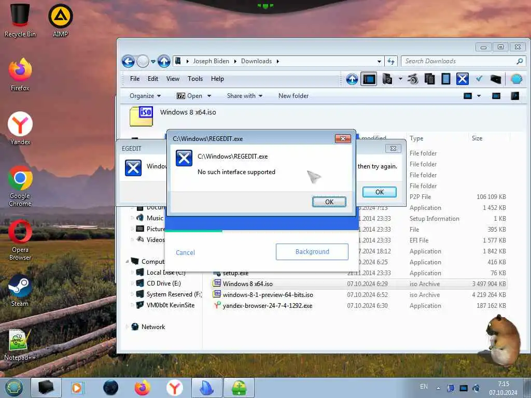Screen dimensions: 531x398
Task: Expand the Computer node in navigation tree
Action: [128, 262]
